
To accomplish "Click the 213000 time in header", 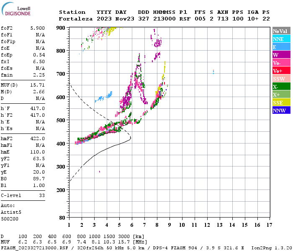I will click(164, 19).
